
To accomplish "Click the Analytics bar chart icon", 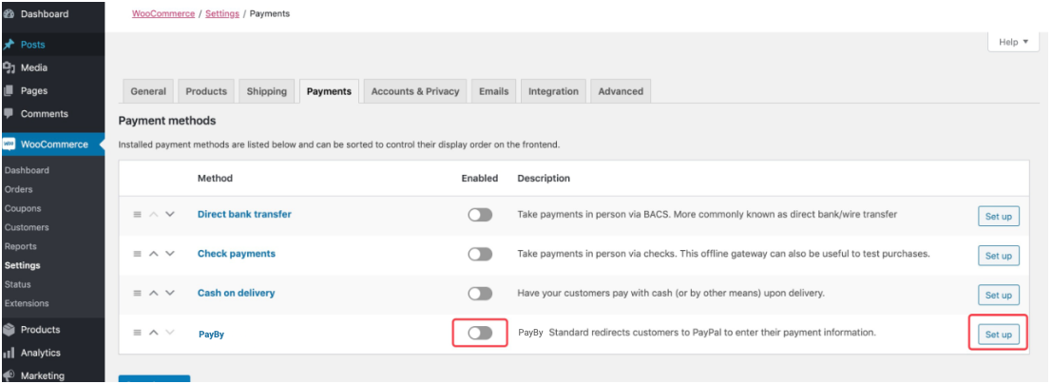I will 9,353.
